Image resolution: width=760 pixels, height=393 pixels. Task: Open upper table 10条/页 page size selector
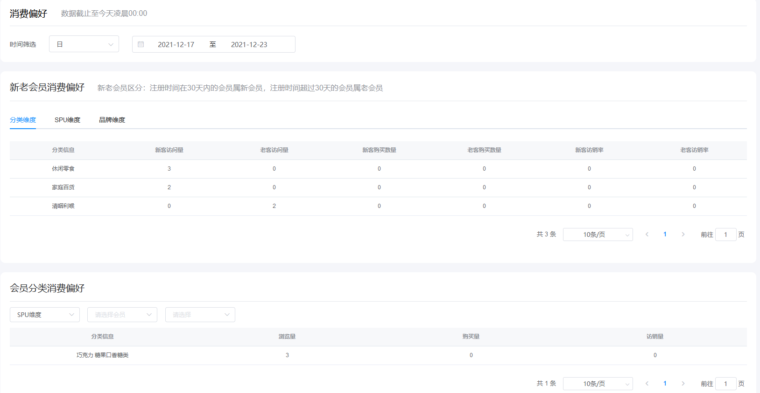pos(598,234)
